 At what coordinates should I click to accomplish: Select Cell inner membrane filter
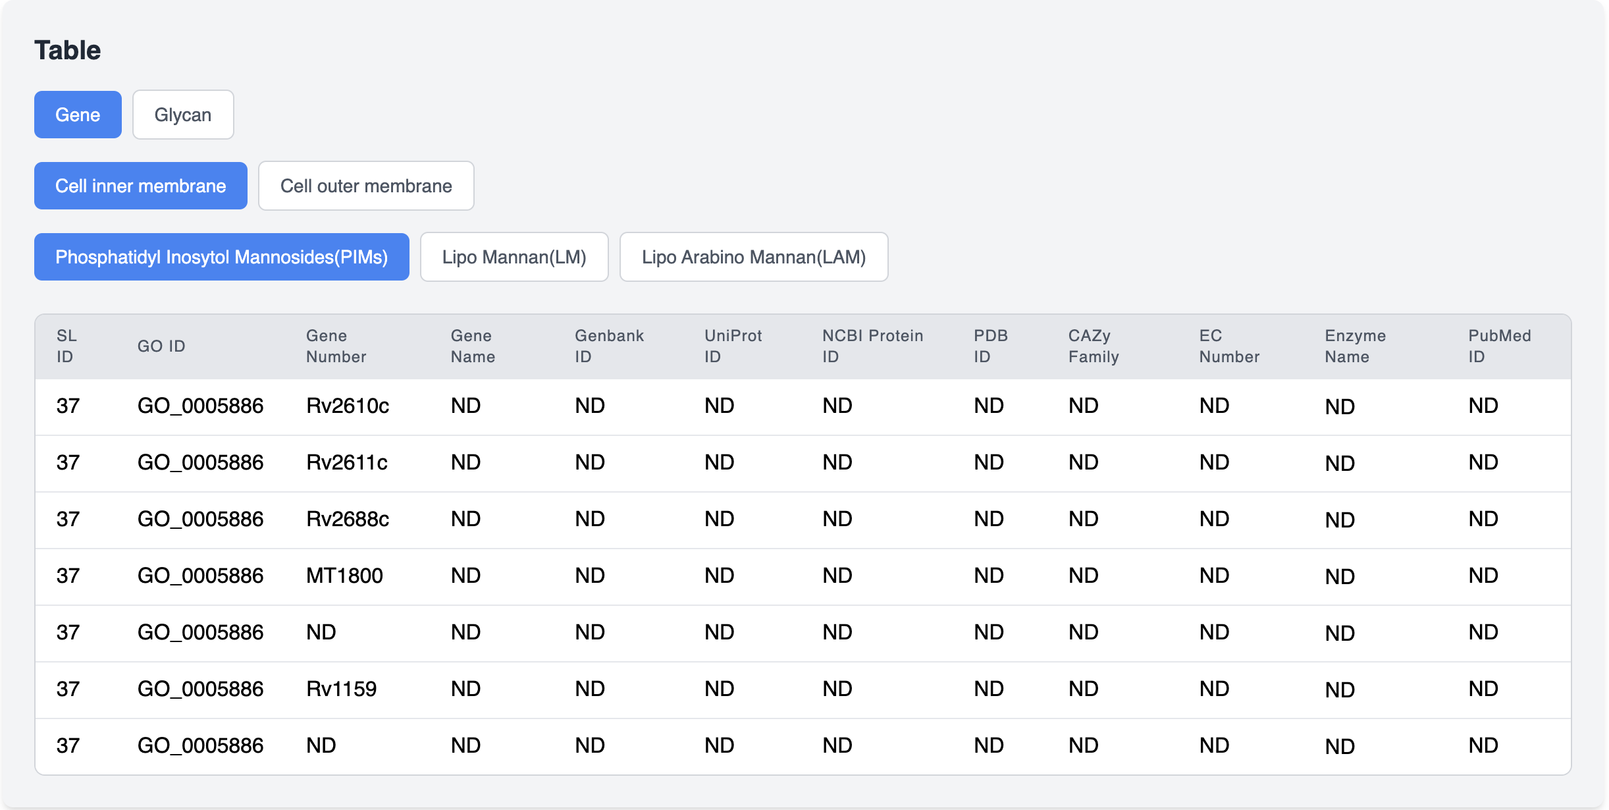pyautogui.click(x=141, y=186)
